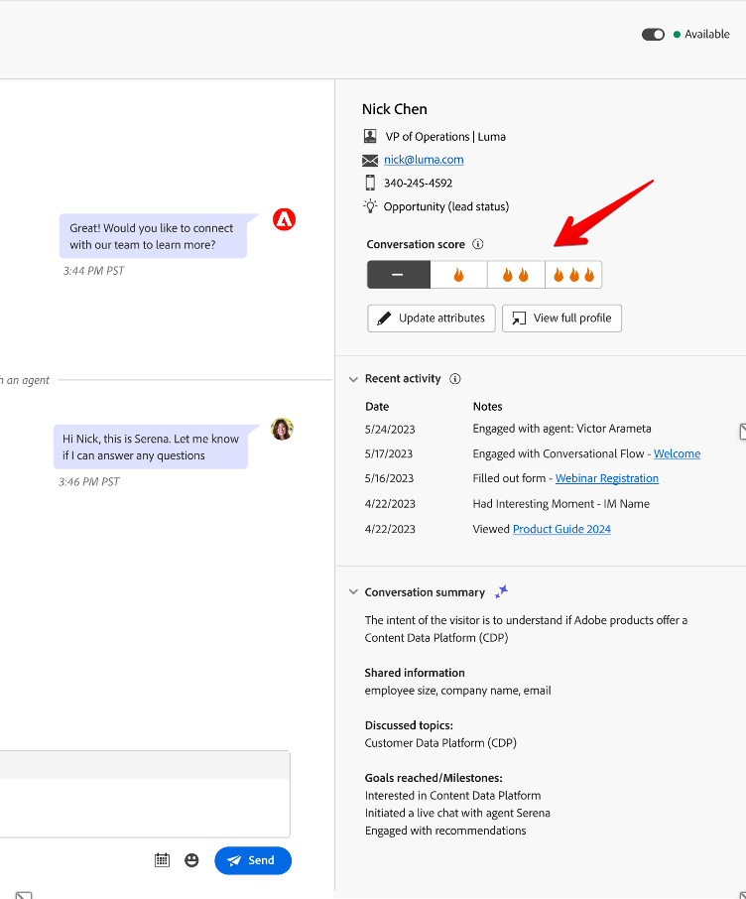This screenshot has height=899, width=746.
Task: Click the Conversation score info icon
Action: 478,244
